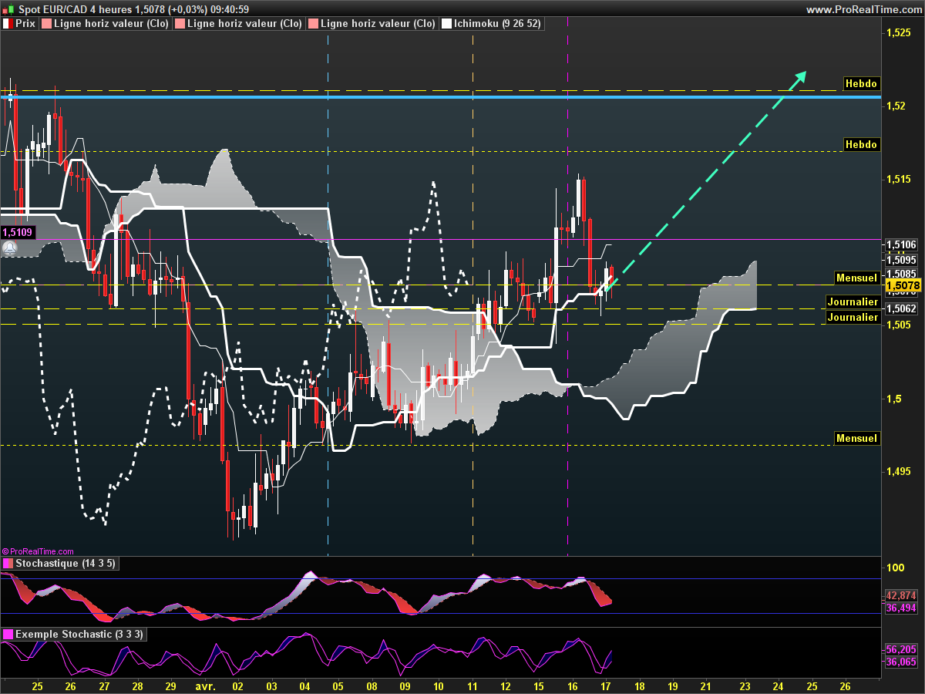Open the Ichimoku (9 26 52) legend label
This screenshot has width=925, height=694.
pyautogui.click(x=497, y=24)
